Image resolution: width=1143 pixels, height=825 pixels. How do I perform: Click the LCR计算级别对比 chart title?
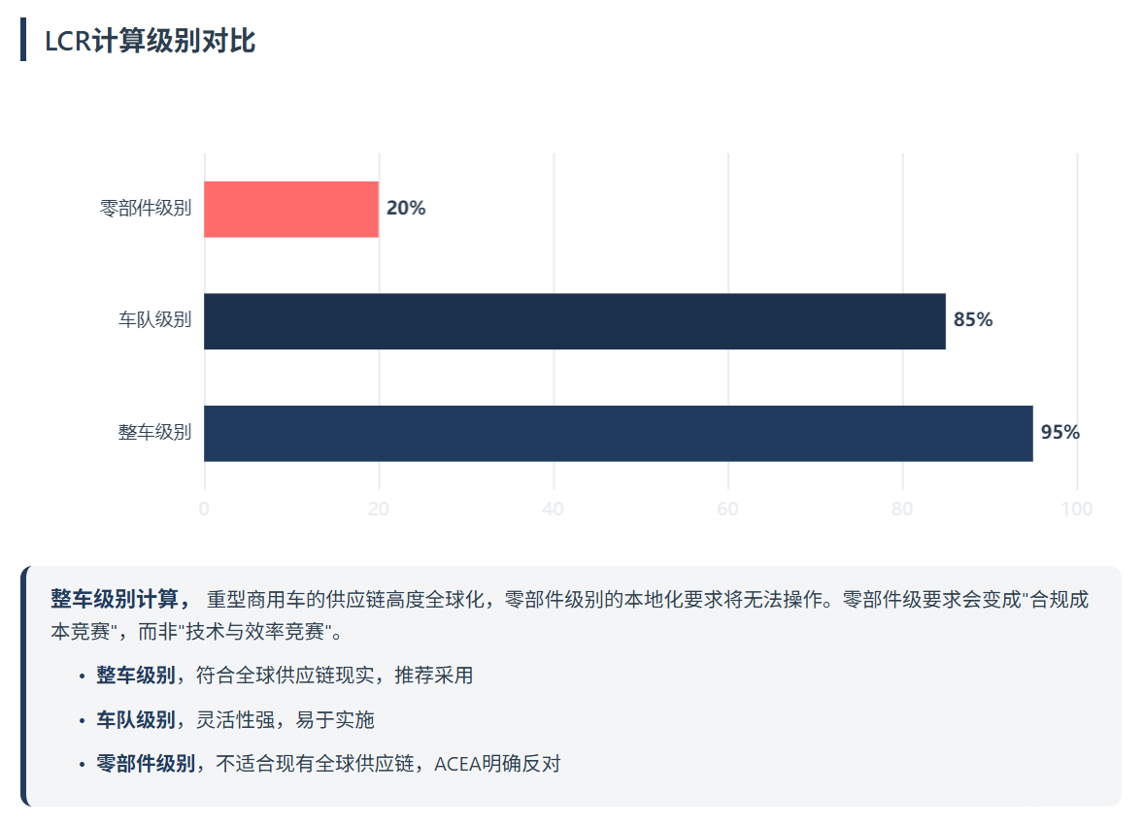point(150,41)
